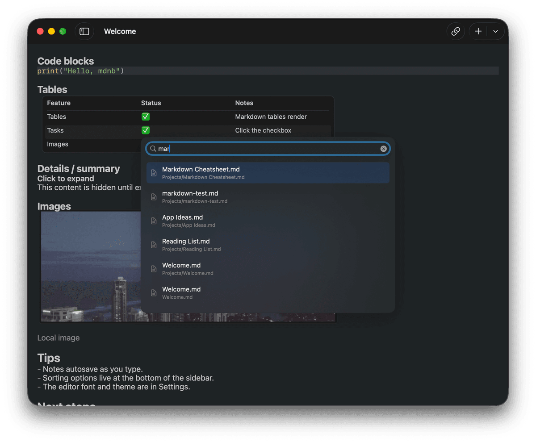Image resolution: width=536 pixels, height=442 pixels.
Task: Click document icon beside markdown-test.md
Action: tap(155, 197)
